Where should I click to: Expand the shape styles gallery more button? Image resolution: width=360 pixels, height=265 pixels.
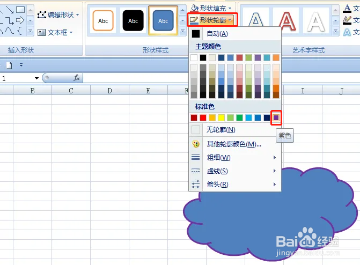click(183, 31)
